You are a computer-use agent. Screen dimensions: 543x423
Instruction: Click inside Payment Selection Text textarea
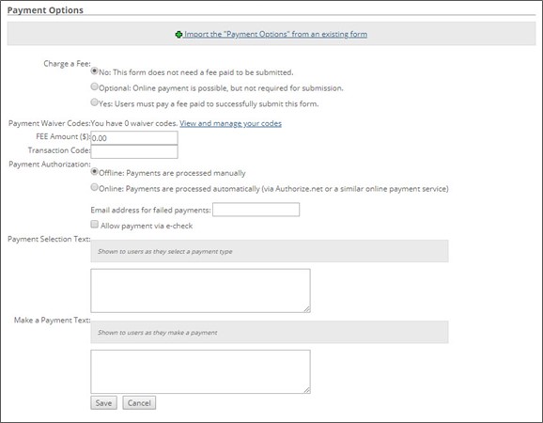[200, 290]
